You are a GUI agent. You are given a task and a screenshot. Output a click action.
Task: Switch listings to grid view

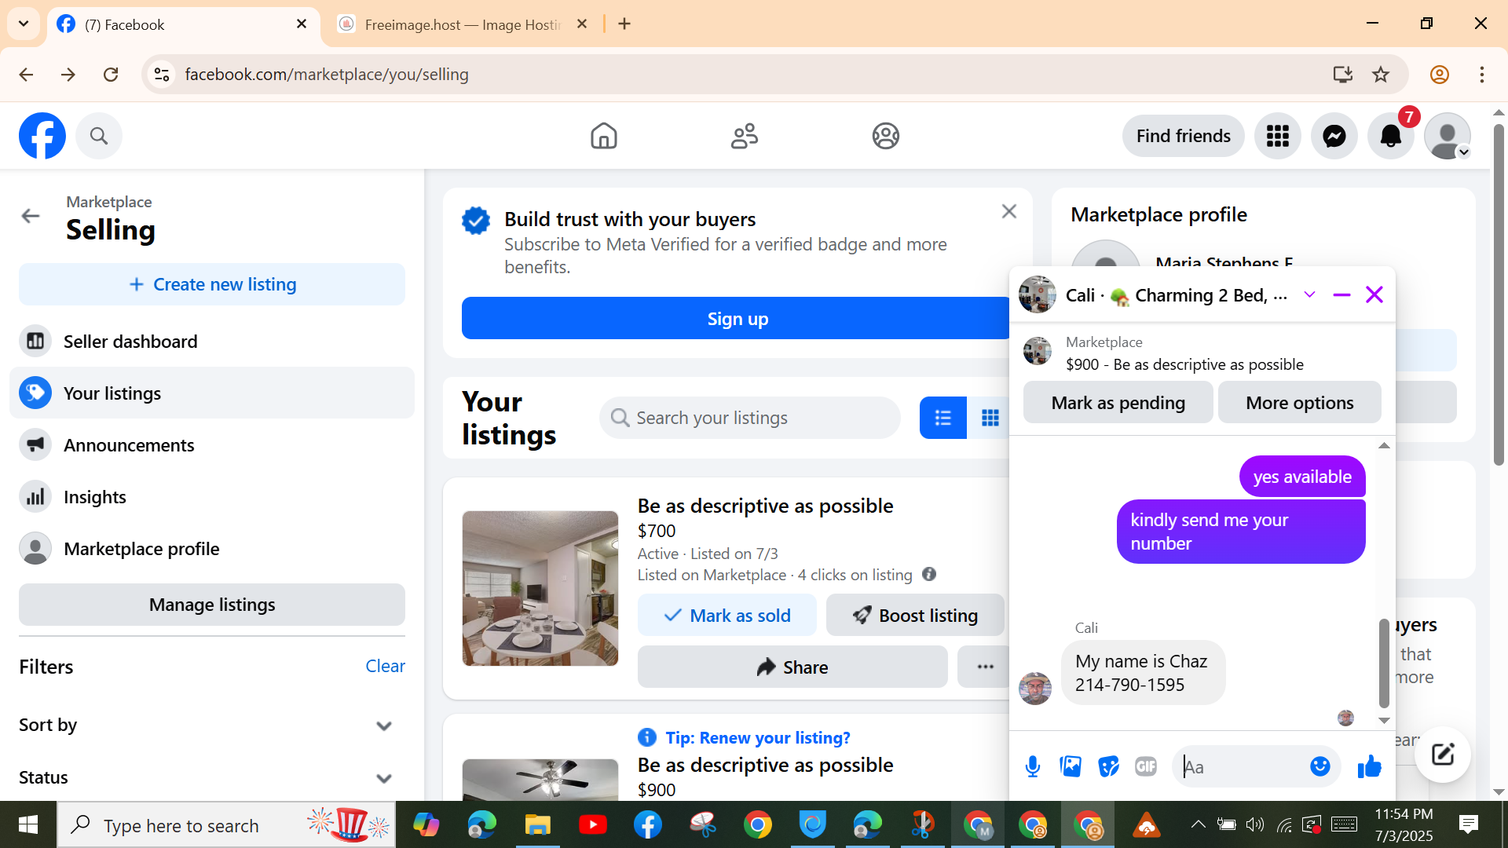click(x=990, y=418)
